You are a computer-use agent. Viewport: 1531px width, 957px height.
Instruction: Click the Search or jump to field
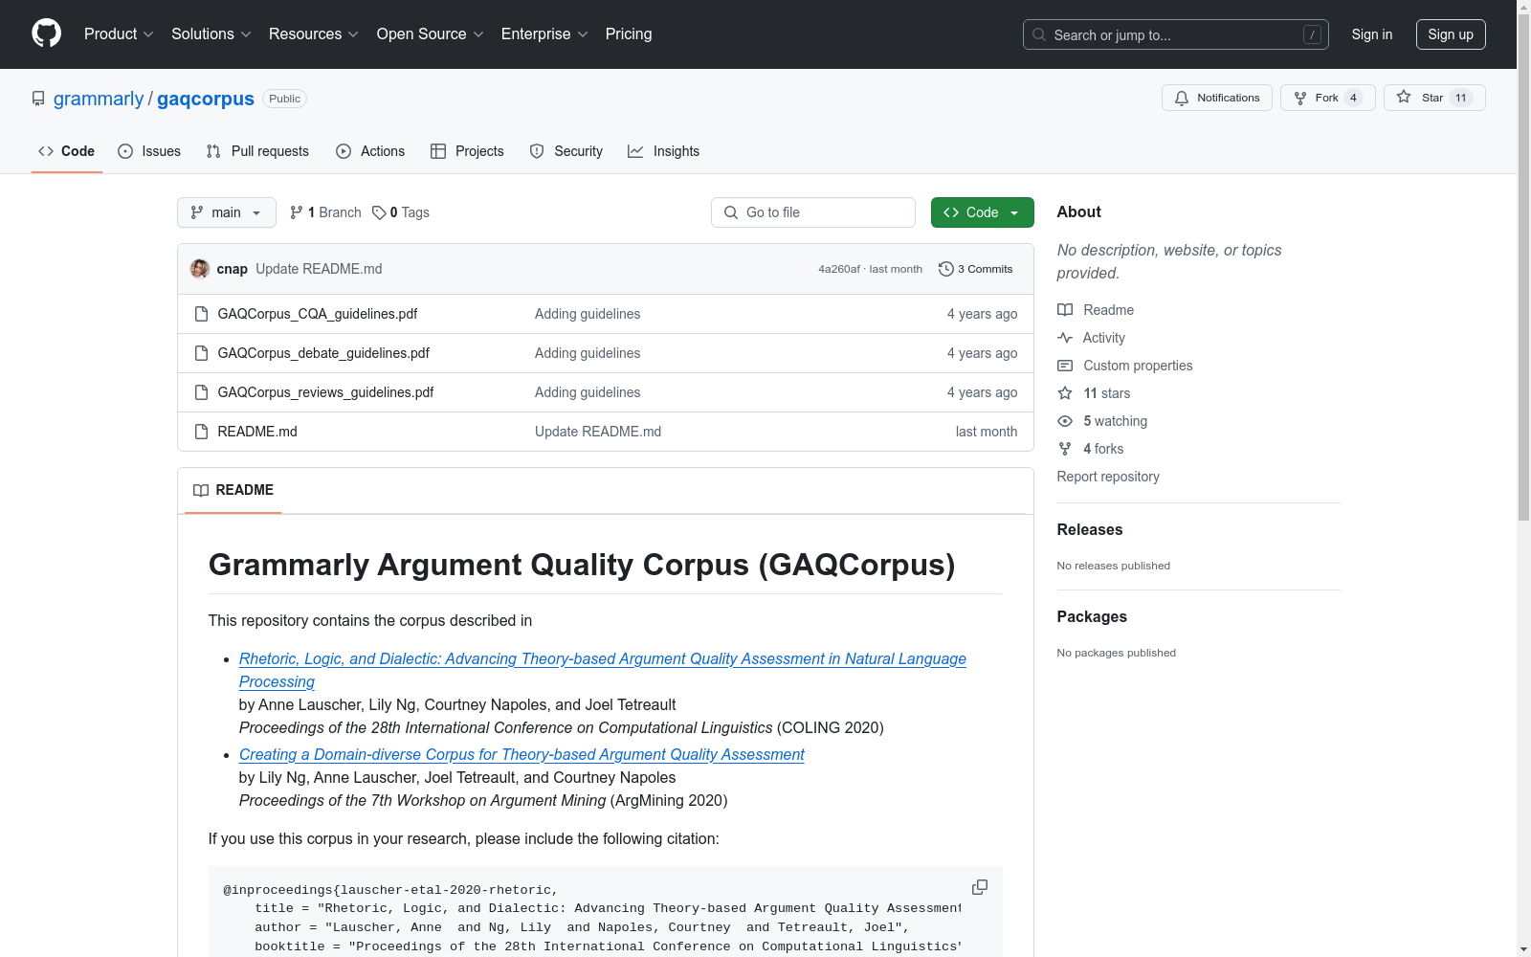coord(1176,34)
